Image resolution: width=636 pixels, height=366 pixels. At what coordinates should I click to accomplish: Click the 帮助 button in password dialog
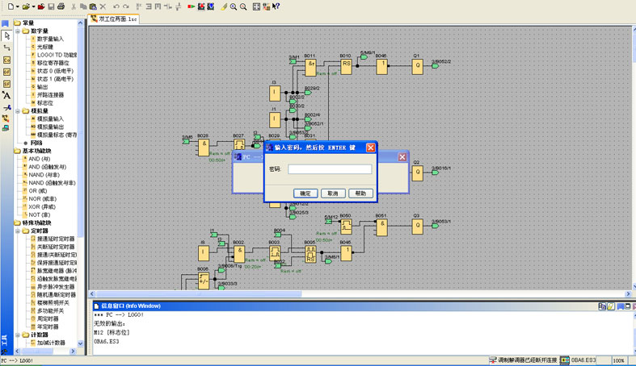pyautogui.click(x=360, y=193)
